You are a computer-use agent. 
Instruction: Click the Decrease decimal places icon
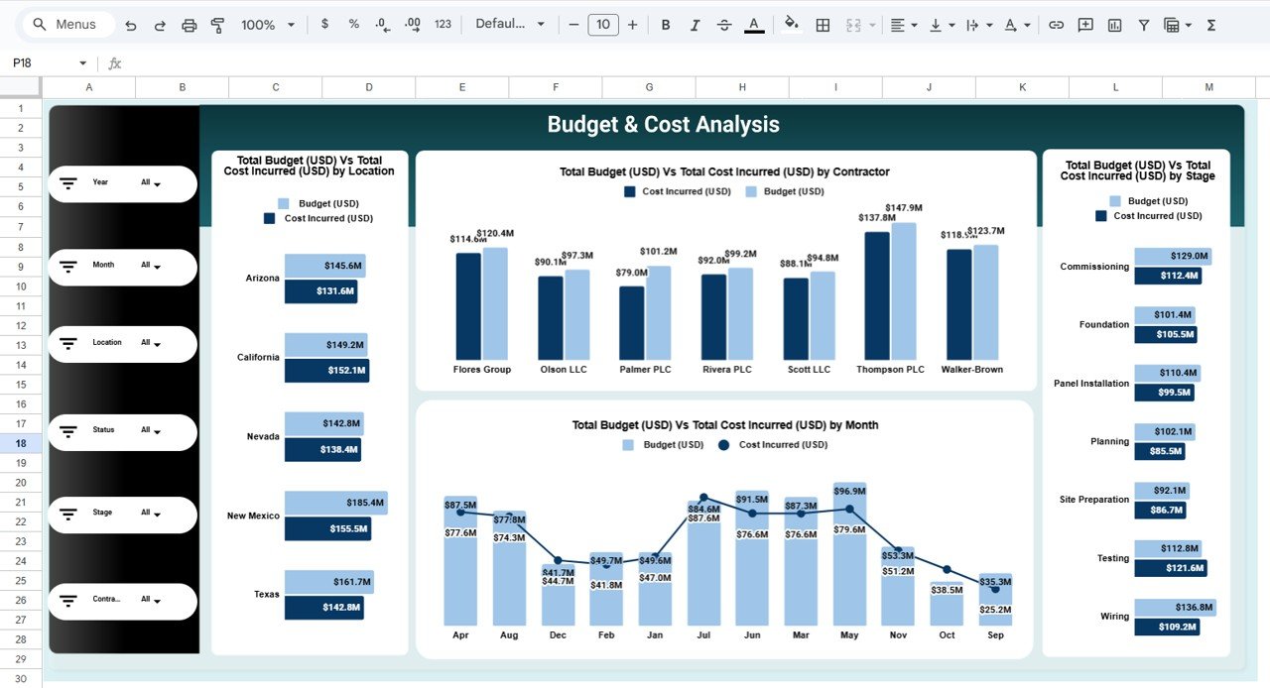[381, 24]
